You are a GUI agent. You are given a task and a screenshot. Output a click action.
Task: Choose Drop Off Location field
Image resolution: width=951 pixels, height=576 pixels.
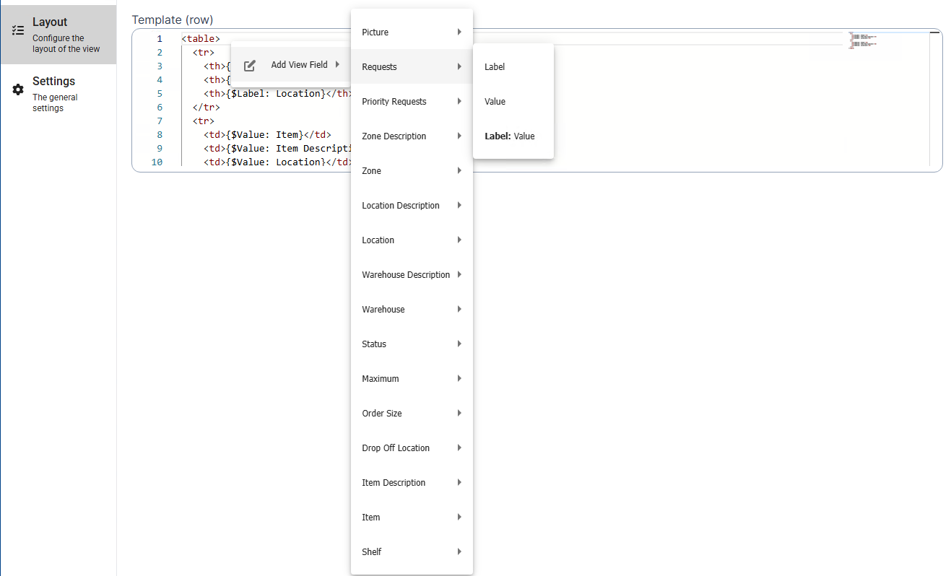[412, 448]
